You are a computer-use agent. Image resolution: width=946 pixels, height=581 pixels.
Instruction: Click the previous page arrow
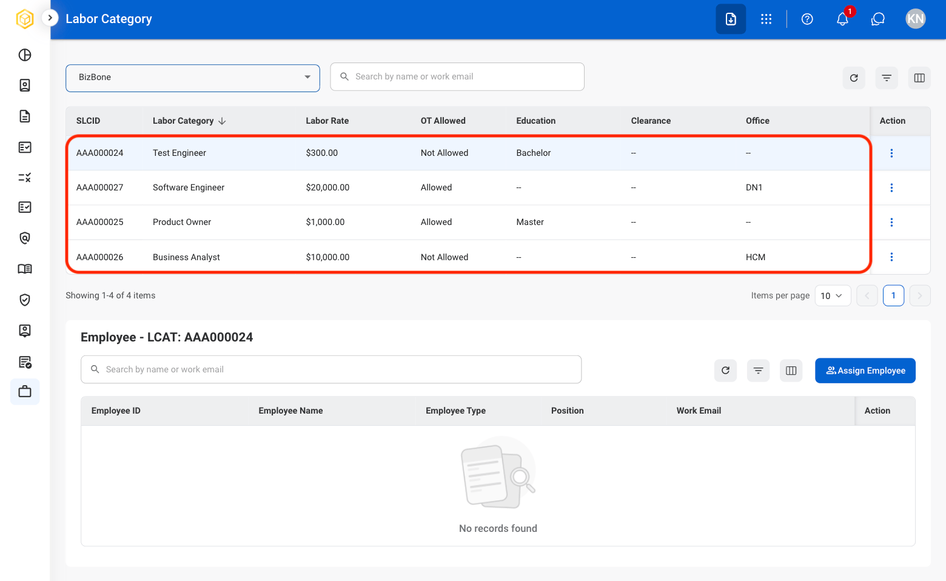click(x=867, y=296)
